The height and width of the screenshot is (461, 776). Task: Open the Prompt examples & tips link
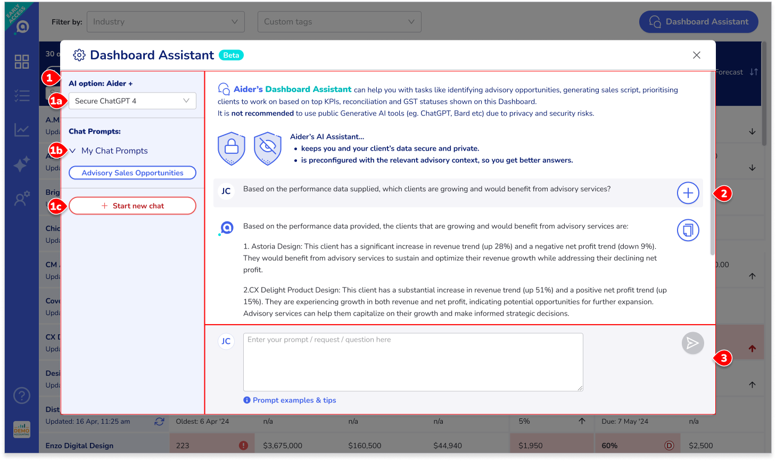(x=294, y=400)
